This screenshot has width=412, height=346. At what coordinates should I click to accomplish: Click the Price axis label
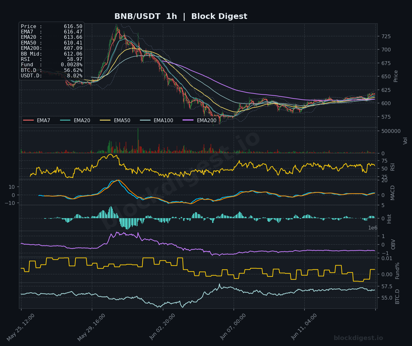pyautogui.click(x=396, y=76)
